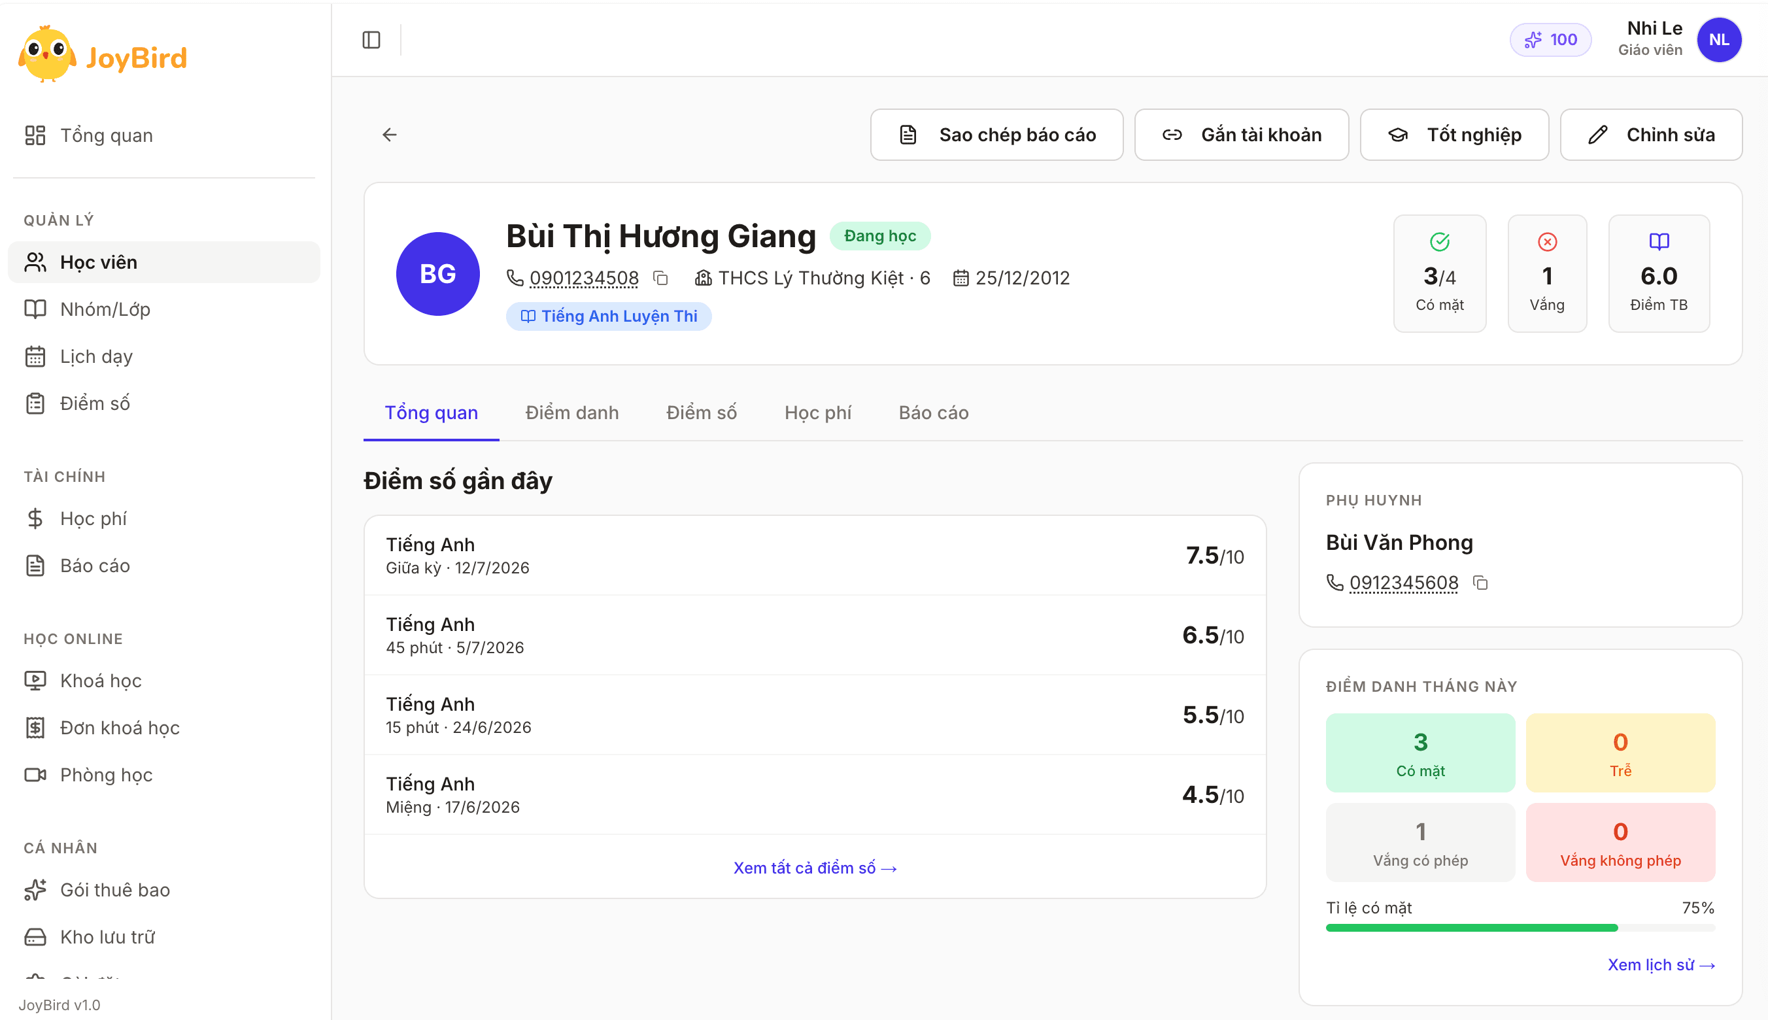Click Xem tất cả điểm số link
1768x1020 pixels.
pyautogui.click(x=815, y=868)
